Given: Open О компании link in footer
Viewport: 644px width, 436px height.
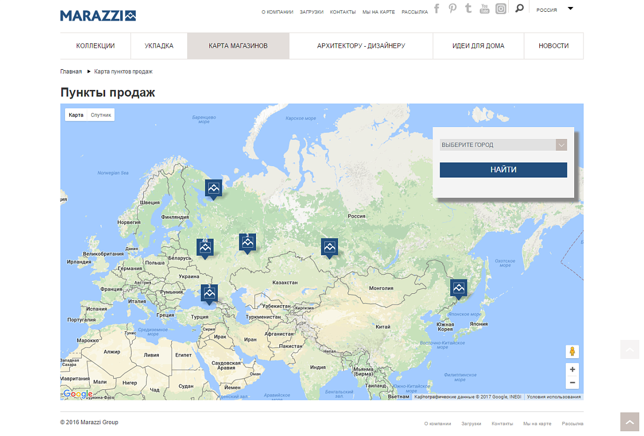Looking at the screenshot, I should [437, 424].
